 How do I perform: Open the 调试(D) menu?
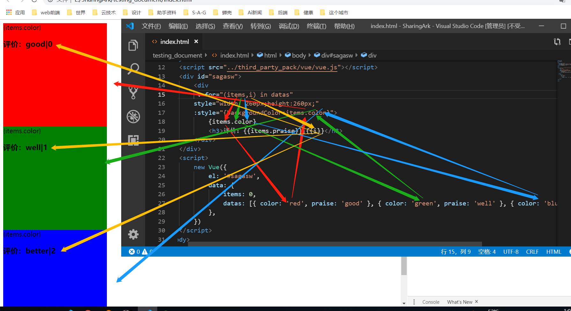point(289,26)
